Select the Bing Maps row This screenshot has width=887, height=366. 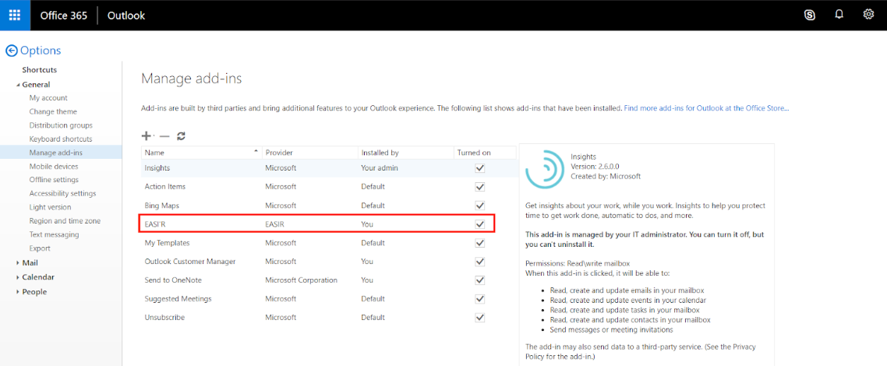(329, 205)
